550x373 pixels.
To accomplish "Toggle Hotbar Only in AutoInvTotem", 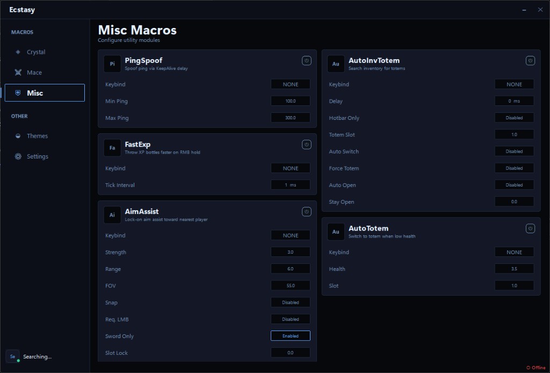I will click(514, 118).
